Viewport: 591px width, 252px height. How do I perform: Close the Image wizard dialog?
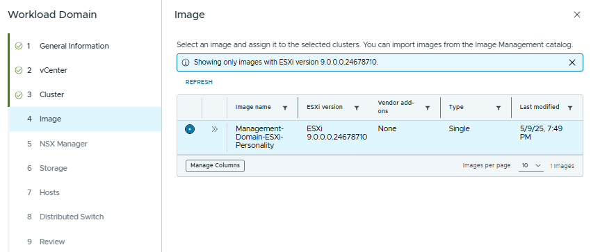(576, 15)
